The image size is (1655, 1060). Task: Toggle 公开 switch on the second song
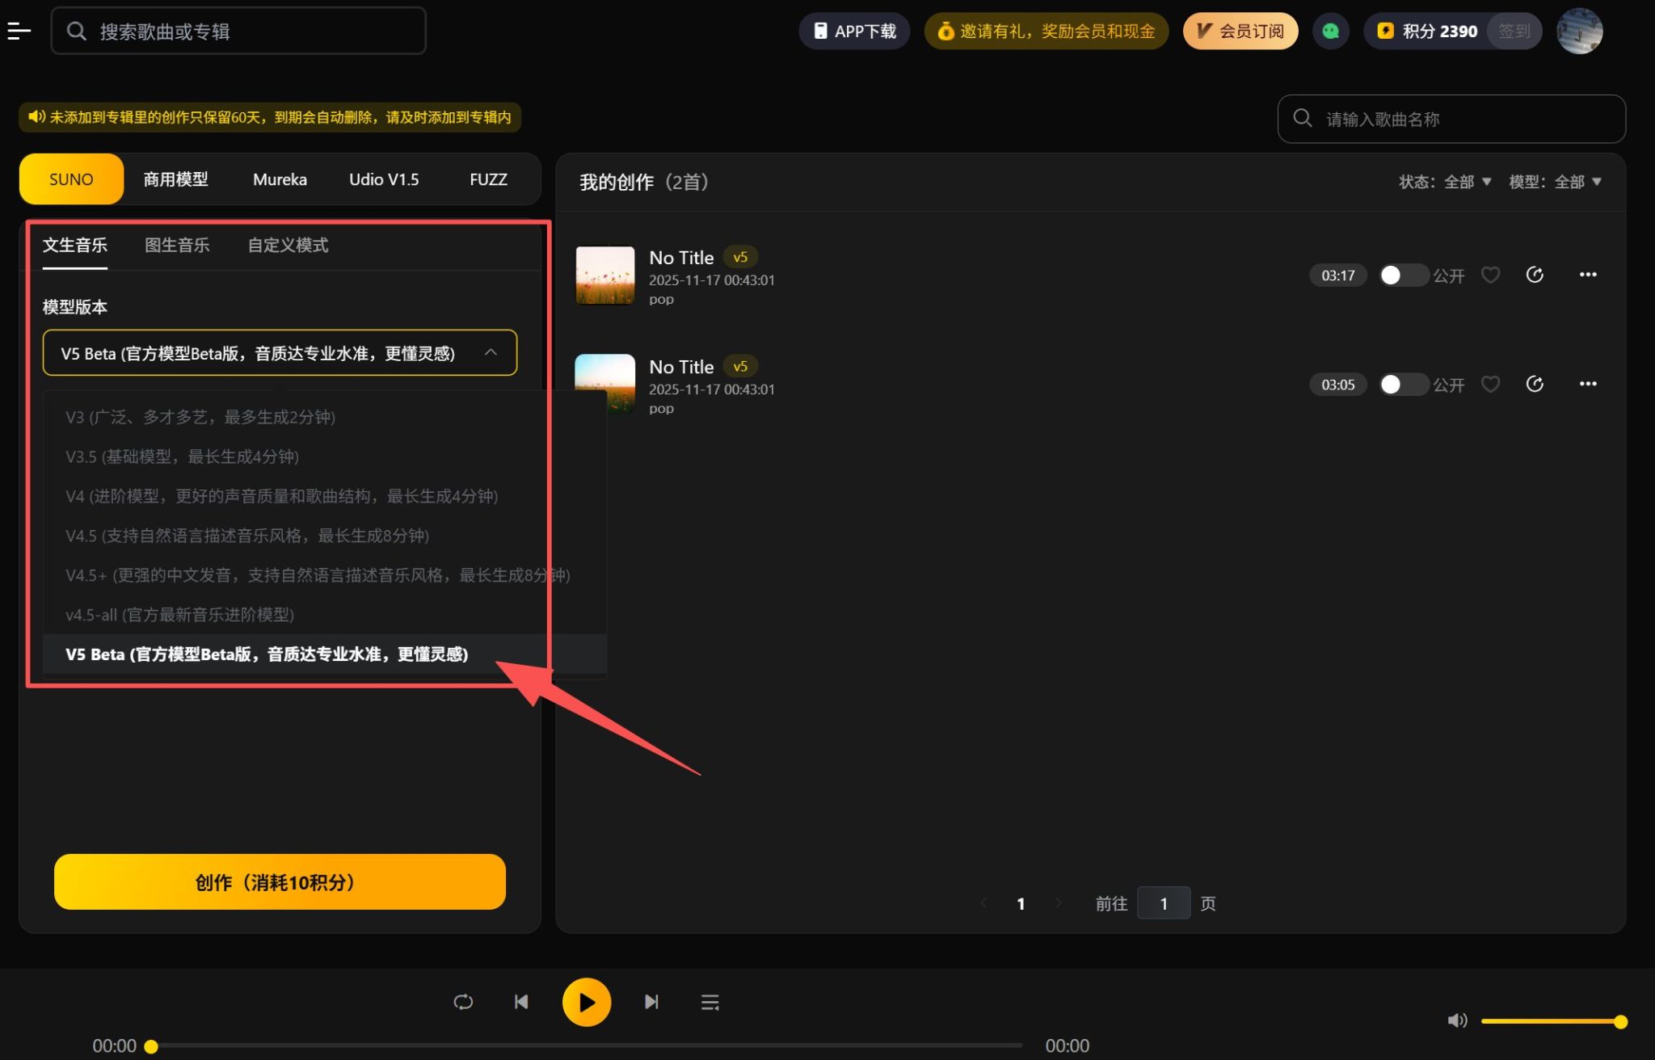click(1404, 384)
